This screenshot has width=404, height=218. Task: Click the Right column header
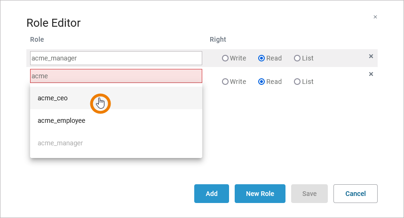(x=218, y=39)
